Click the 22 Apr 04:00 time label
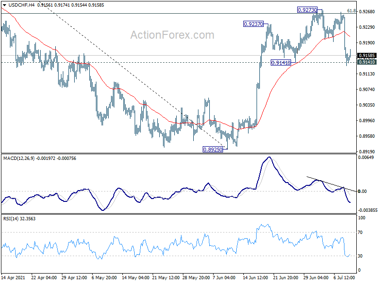This screenshot has height=283, width=378. 44,277
